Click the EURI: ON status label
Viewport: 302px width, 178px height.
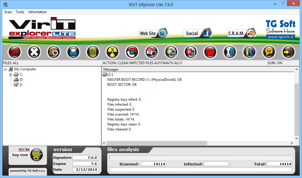(275, 63)
